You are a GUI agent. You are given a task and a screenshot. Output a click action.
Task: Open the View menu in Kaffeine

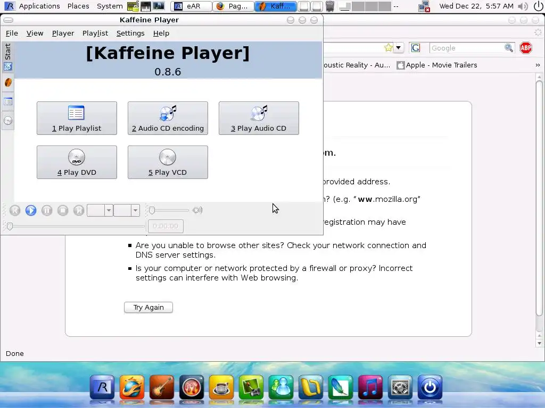(x=35, y=33)
